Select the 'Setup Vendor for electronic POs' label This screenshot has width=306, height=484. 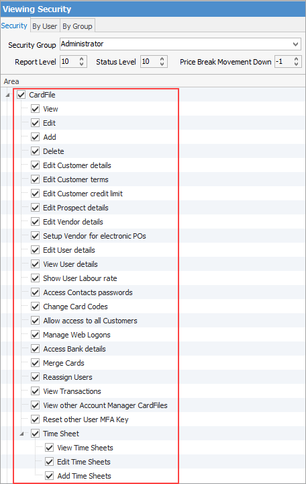coord(95,236)
